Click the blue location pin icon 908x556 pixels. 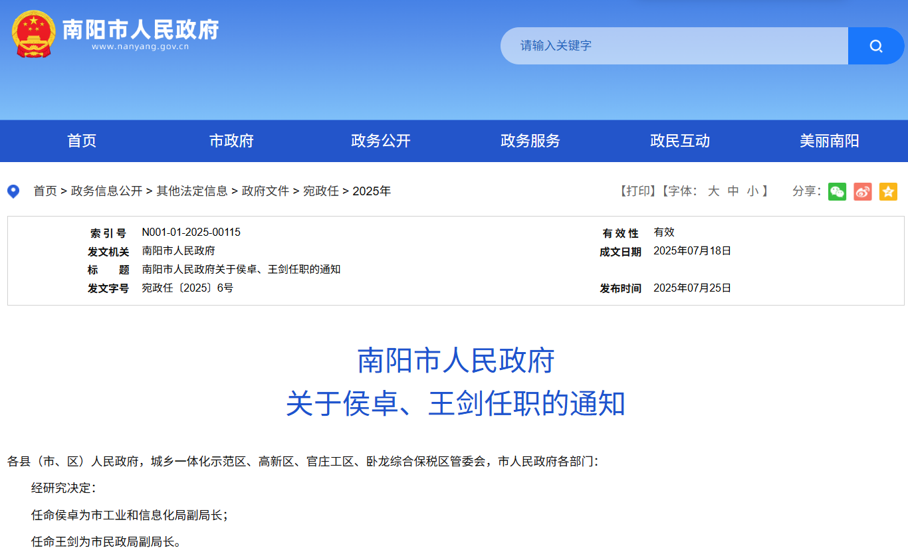[x=13, y=191]
